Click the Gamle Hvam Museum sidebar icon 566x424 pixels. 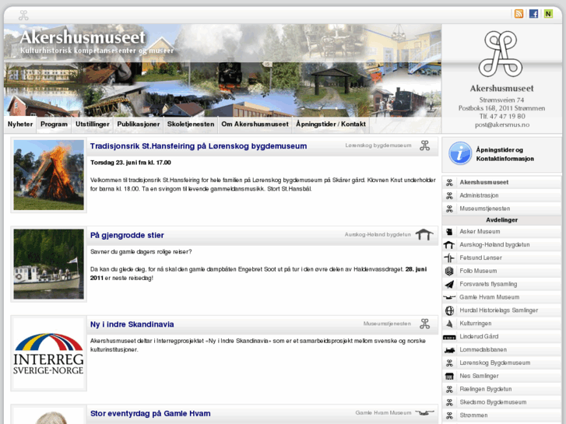click(x=449, y=297)
